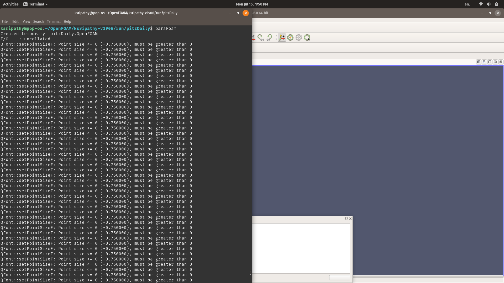Open the Activities overview
This screenshot has height=283, width=504.
tap(11, 4)
